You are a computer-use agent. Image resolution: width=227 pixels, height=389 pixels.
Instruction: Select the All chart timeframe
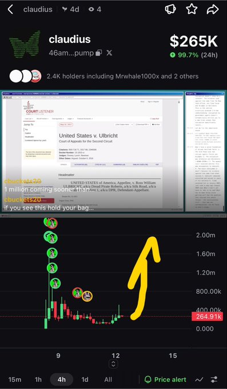click(108, 380)
